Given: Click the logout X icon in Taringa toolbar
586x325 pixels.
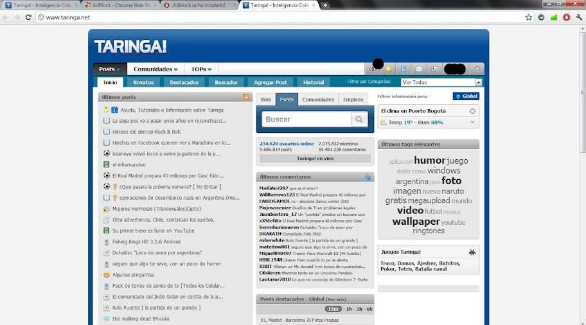Looking at the screenshot, I should pos(477,69).
